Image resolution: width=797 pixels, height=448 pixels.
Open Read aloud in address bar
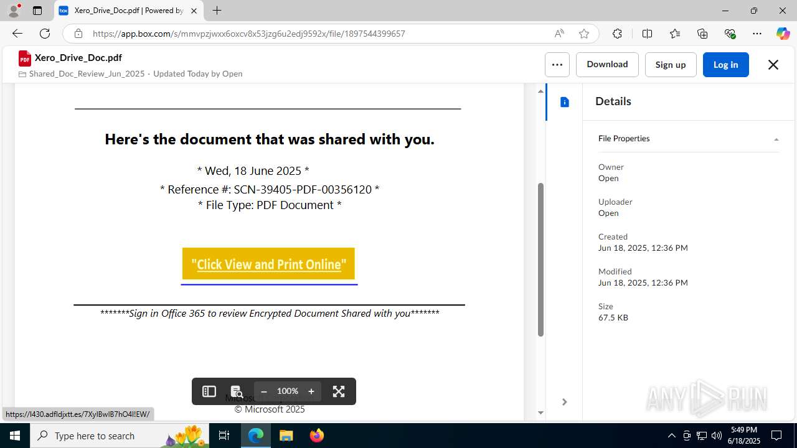(559, 34)
